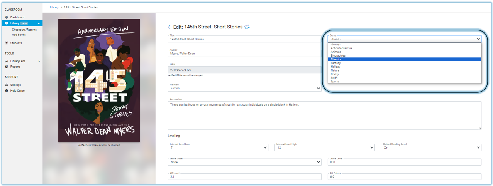
Task: Expand the LibraryLens submenu arrow
Action: pyautogui.click(x=39, y=61)
